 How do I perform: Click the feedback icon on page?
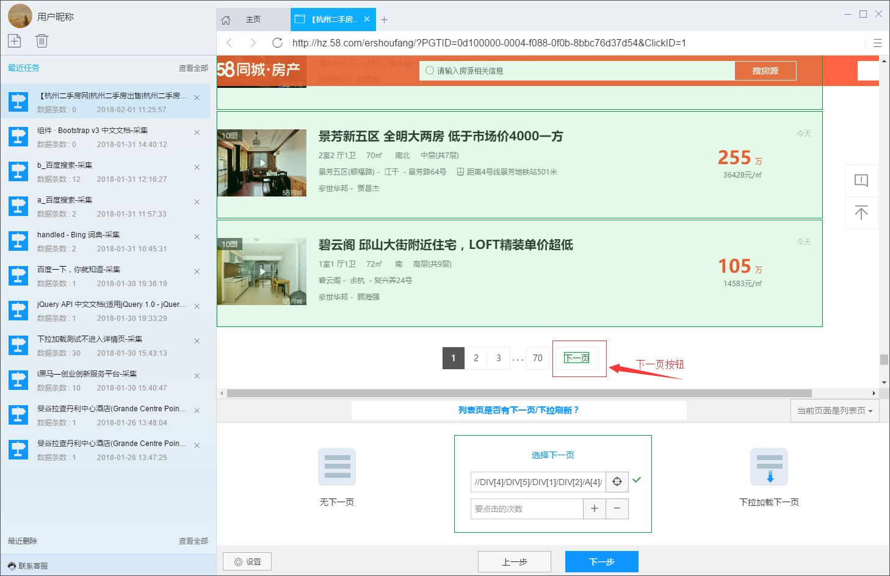(861, 180)
